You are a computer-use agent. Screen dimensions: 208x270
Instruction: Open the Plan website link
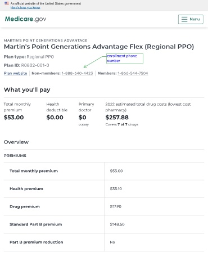16,73
